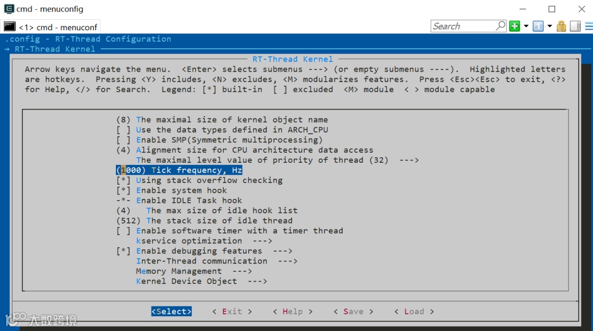Minimize the cmd window
The height and width of the screenshot is (331, 593).
pos(523,9)
